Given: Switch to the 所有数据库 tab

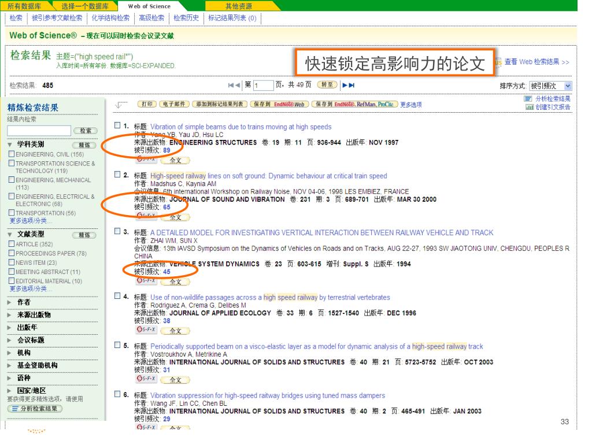Looking at the screenshot, I should (x=24, y=6).
